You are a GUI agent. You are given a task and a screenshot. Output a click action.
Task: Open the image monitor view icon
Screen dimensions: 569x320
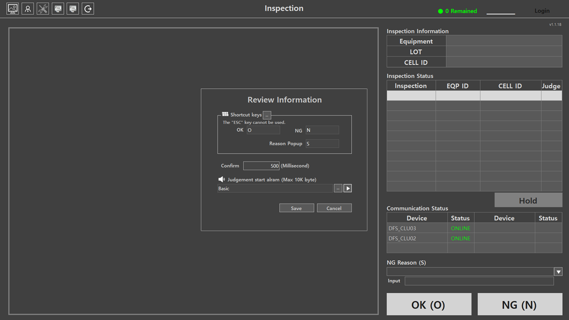(13, 8)
